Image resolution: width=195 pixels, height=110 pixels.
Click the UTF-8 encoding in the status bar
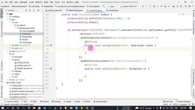point(175,105)
